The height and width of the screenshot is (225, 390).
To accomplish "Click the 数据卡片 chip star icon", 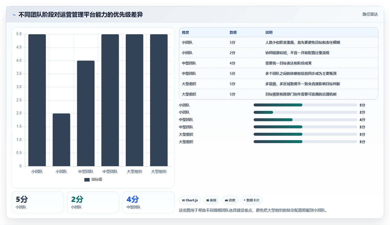I will tap(244, 200).
